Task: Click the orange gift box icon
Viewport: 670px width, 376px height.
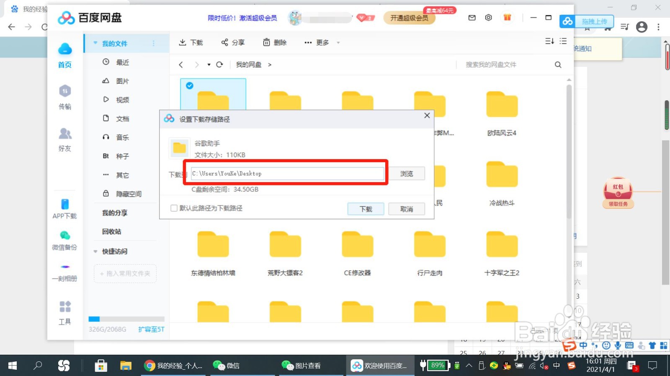Action: (x=507, y=18)
